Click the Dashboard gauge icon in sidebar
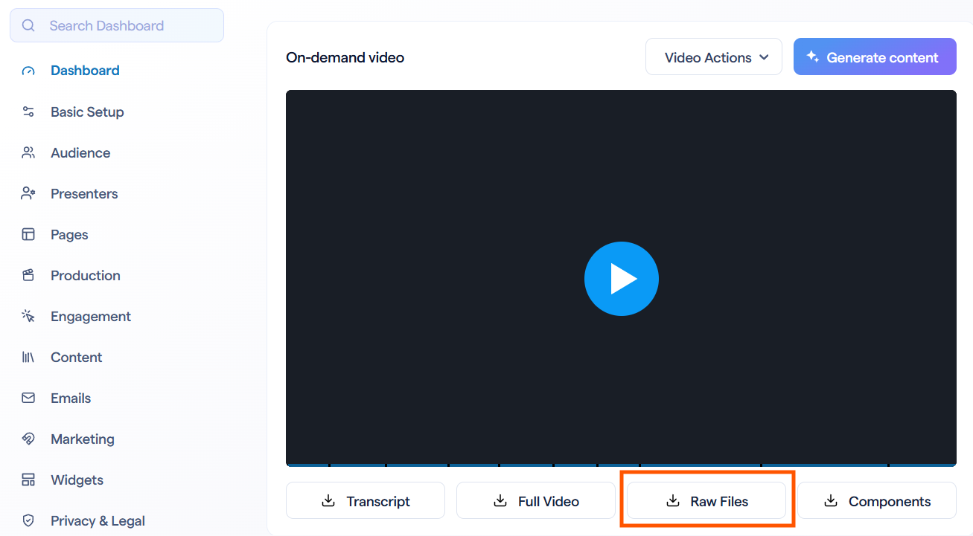This screenshot has width=973, height=536. [x=28, y=71]
